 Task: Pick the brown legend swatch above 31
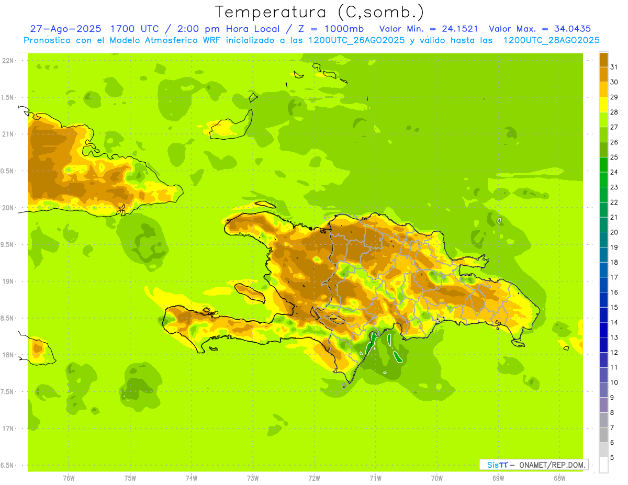pos(603,60)
